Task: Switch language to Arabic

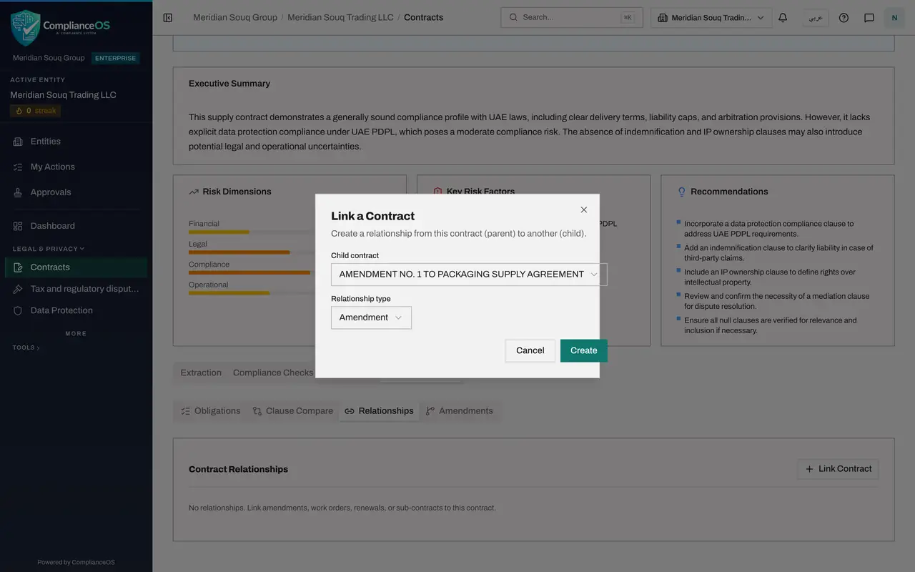Action: [x=815, y=18]
